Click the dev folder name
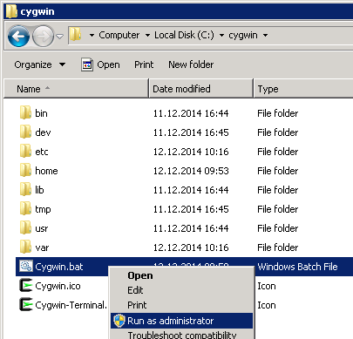Image resolution: width=353 pixels, height=339 pixels. pos(43,132)
